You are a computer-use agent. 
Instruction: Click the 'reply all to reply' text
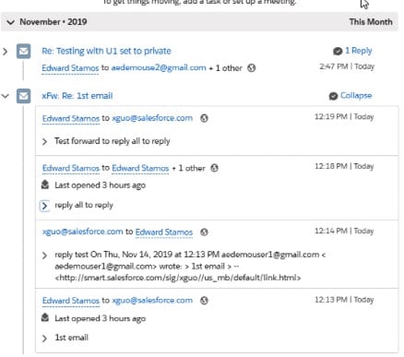tap(84, 205)
